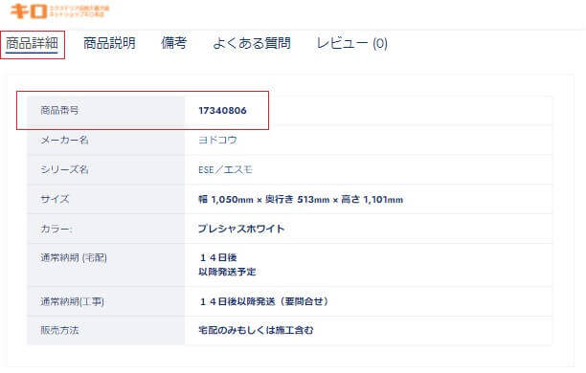Viewport: 586px width, 373px height.
Task: Click the シリーズ名 row label
Action: coord(64,170)
